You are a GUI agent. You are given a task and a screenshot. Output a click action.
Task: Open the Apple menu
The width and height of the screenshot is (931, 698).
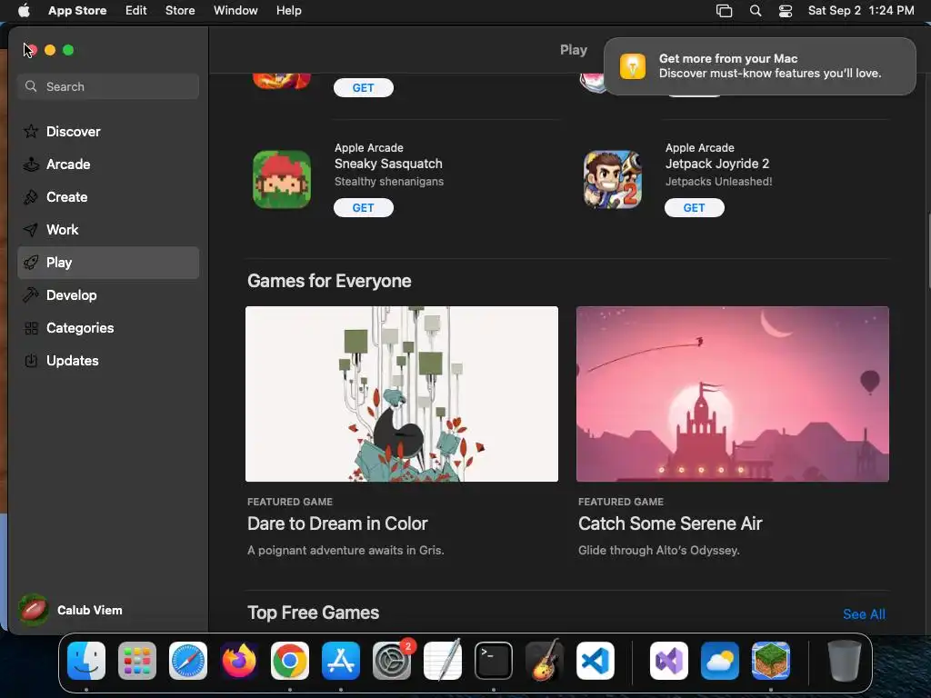[x=24, y=11]
